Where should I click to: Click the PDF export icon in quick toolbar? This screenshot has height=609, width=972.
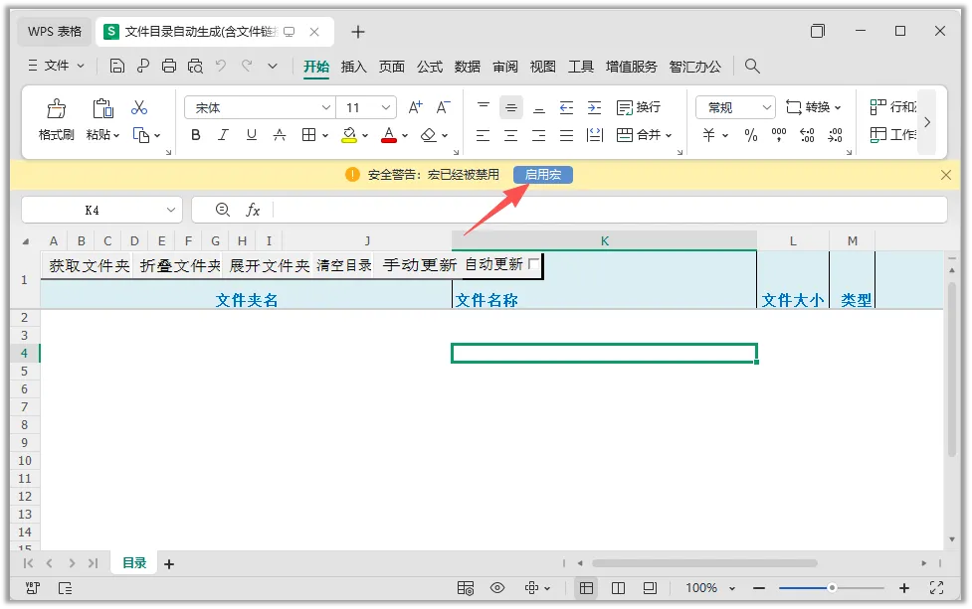click(143, 66)
